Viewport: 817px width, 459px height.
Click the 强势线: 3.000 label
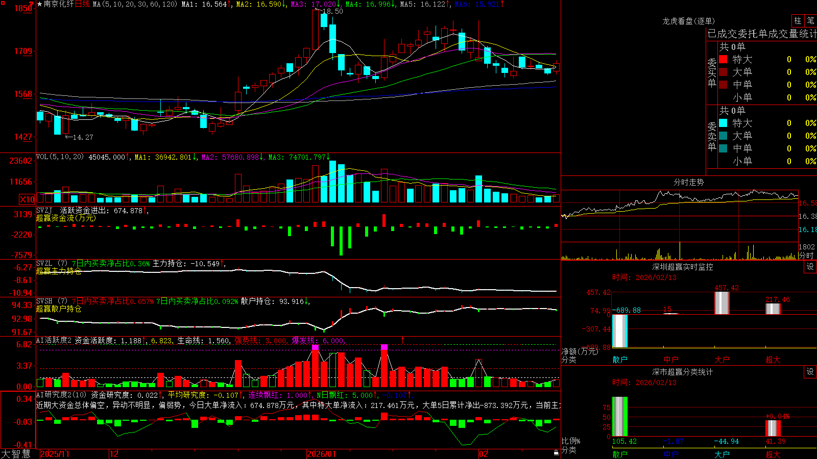pos(261,340)
